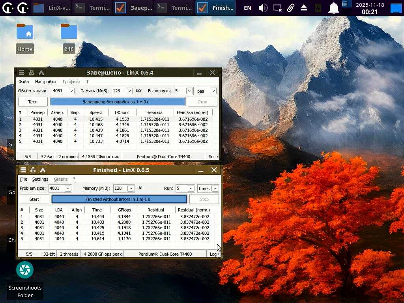
Task: Switch to the first Termi... taskbar entry
Action: pos(92,8)
